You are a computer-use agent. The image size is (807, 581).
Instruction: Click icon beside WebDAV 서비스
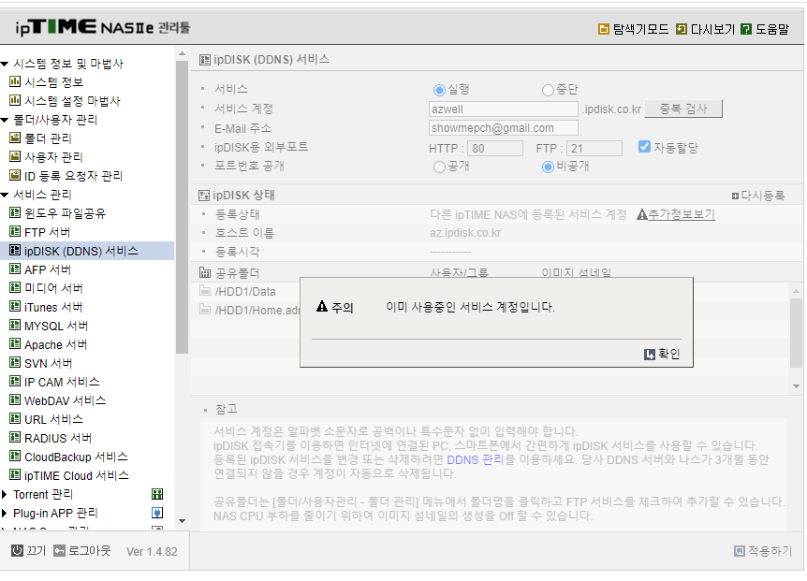(15, 400)
